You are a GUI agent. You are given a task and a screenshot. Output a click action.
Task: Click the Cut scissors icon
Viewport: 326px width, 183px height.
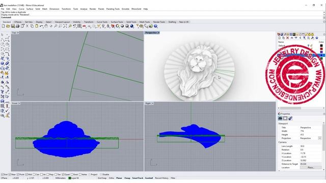[x=27, y=26]
